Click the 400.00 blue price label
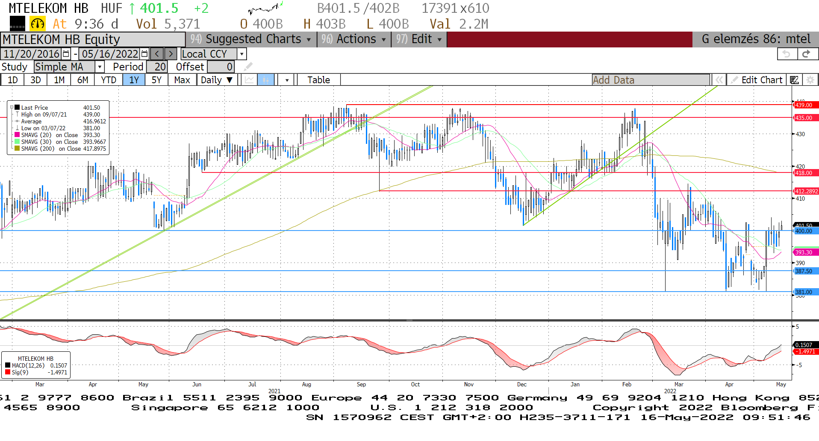This screenshot has width=819, height=441. [805, 231]
